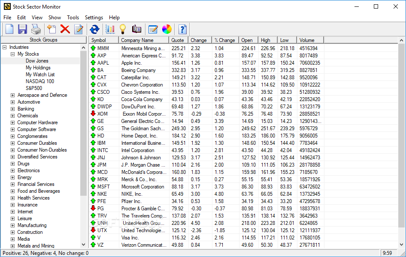This screenshot has height=257, width=406.
Task: Click the Boeing Company name cell
Action: (139, 70)
